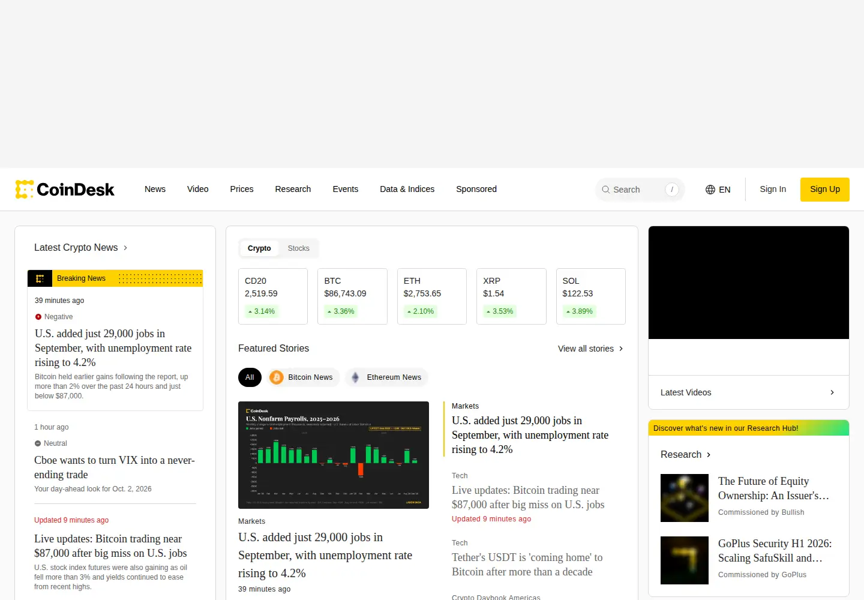The height and width of the screenshot is (600, 864).
Task: Click the Neutral sentiment dot icon
Action: [x=38, y=443]
